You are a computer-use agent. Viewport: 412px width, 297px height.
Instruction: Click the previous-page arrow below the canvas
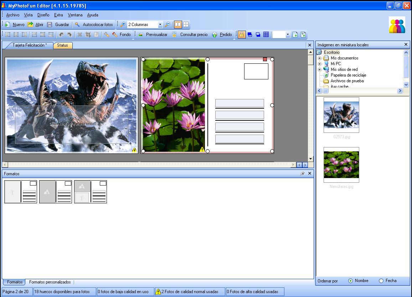[299, 165]
